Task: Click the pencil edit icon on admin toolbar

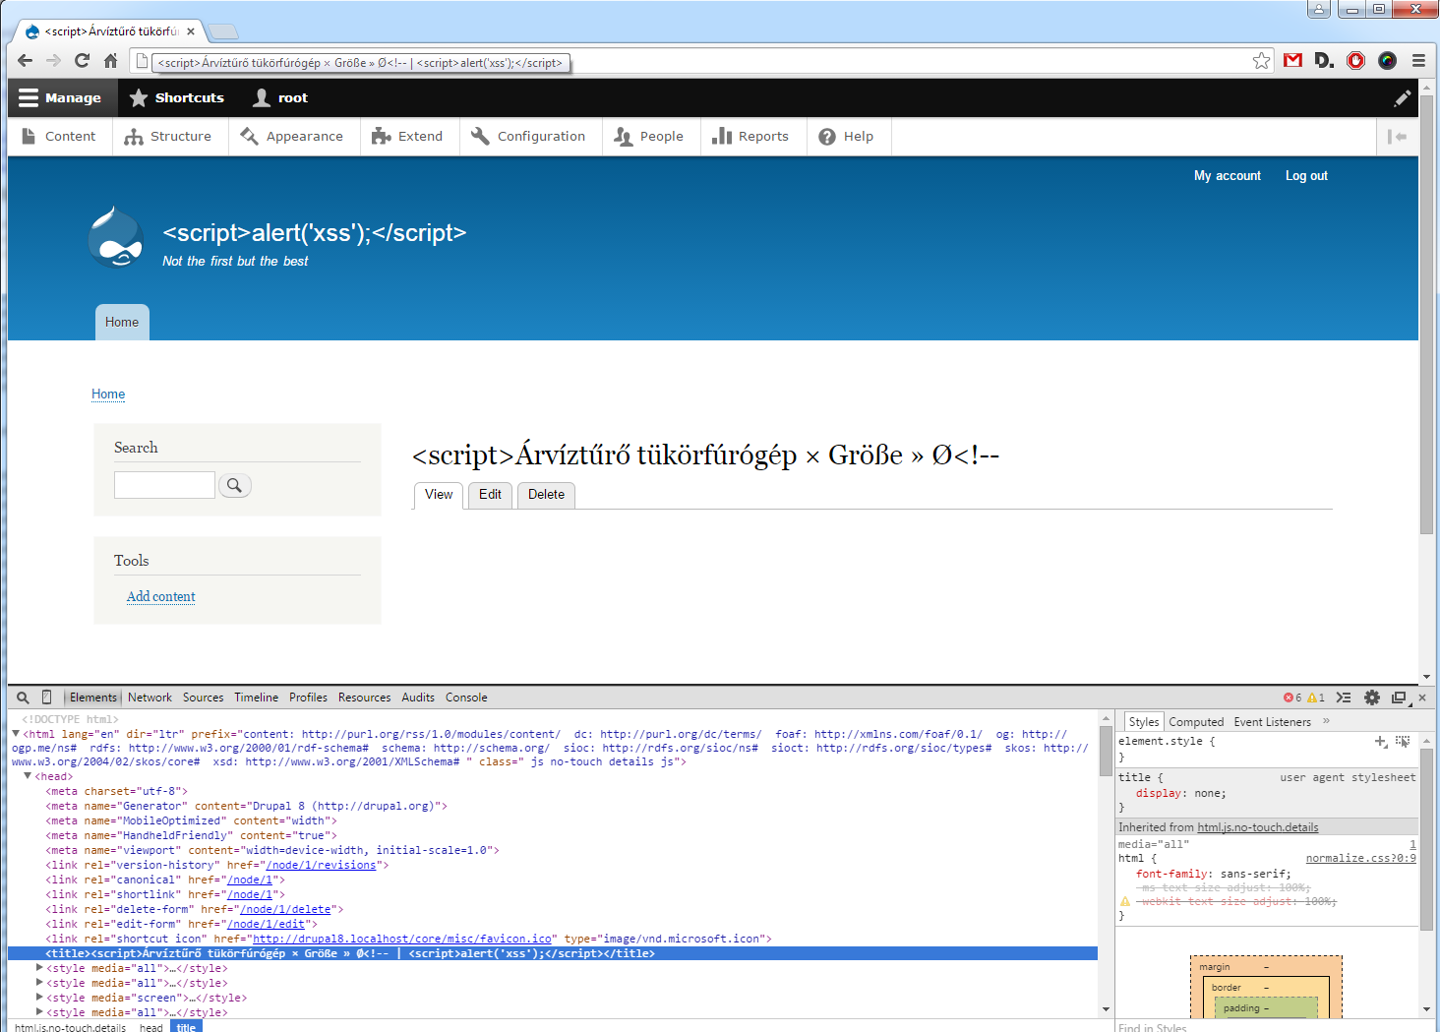Action: (x=1403, y=97)
